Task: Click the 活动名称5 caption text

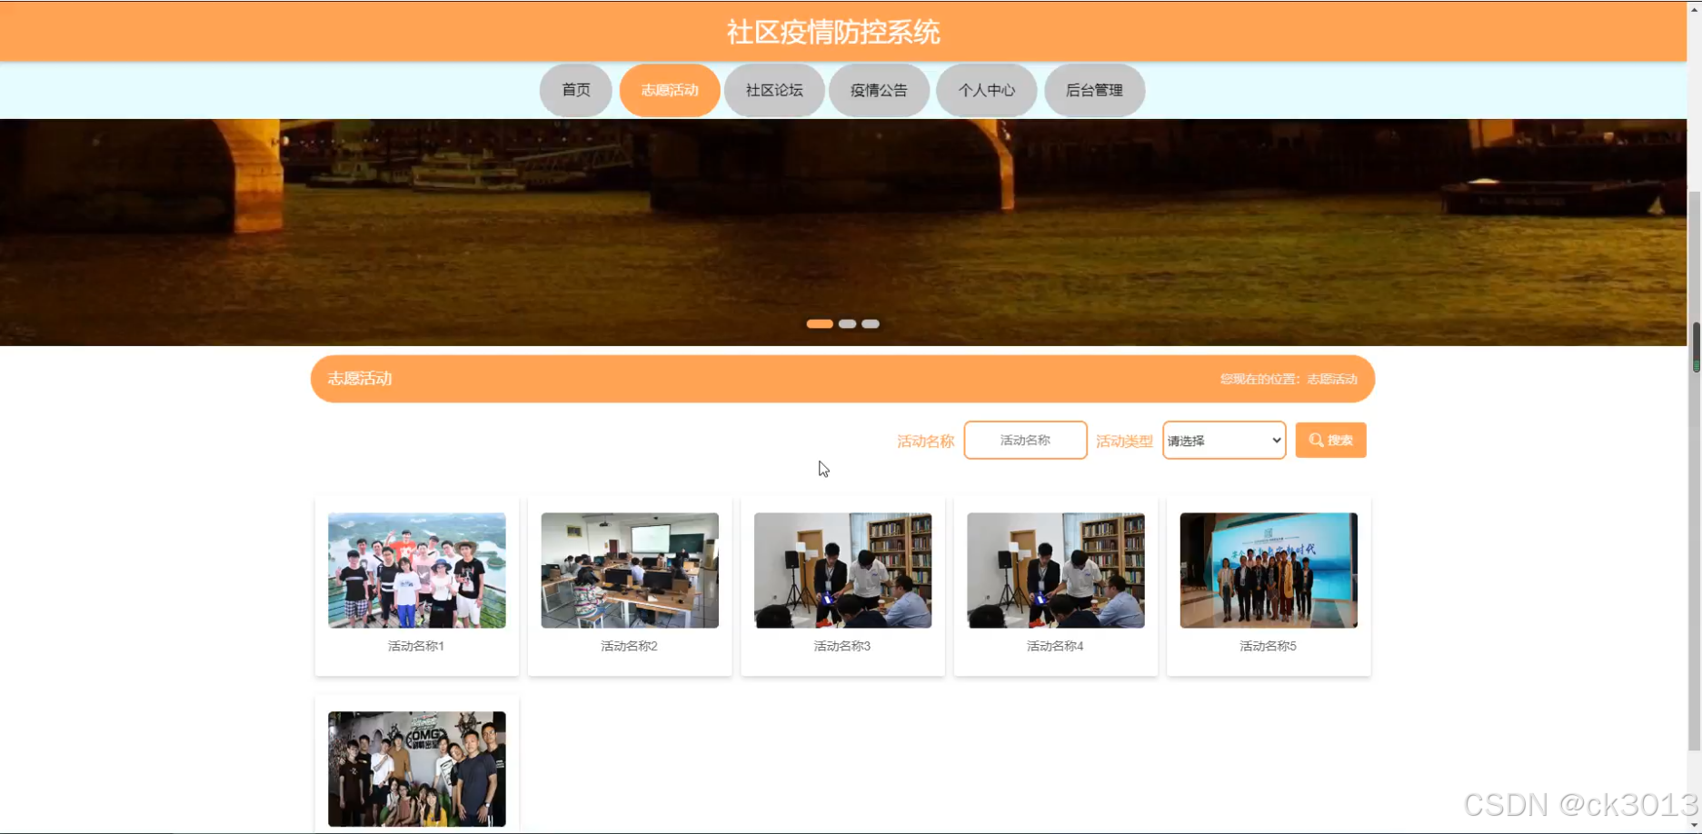Action: tap(1268, 646)
